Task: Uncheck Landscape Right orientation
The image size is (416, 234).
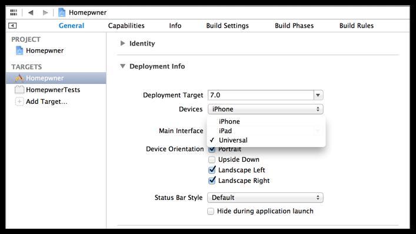Action: tap(212, 180)
